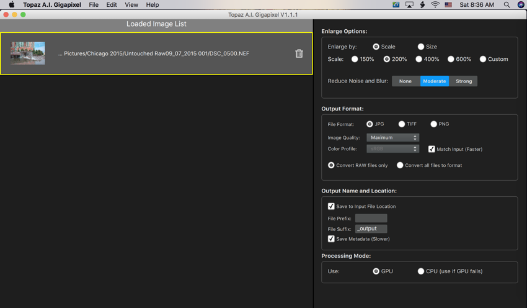Enable Save to Input File Location checkbox
The image size is (527, 308).
pyautogui.click(x=331, y=206)
